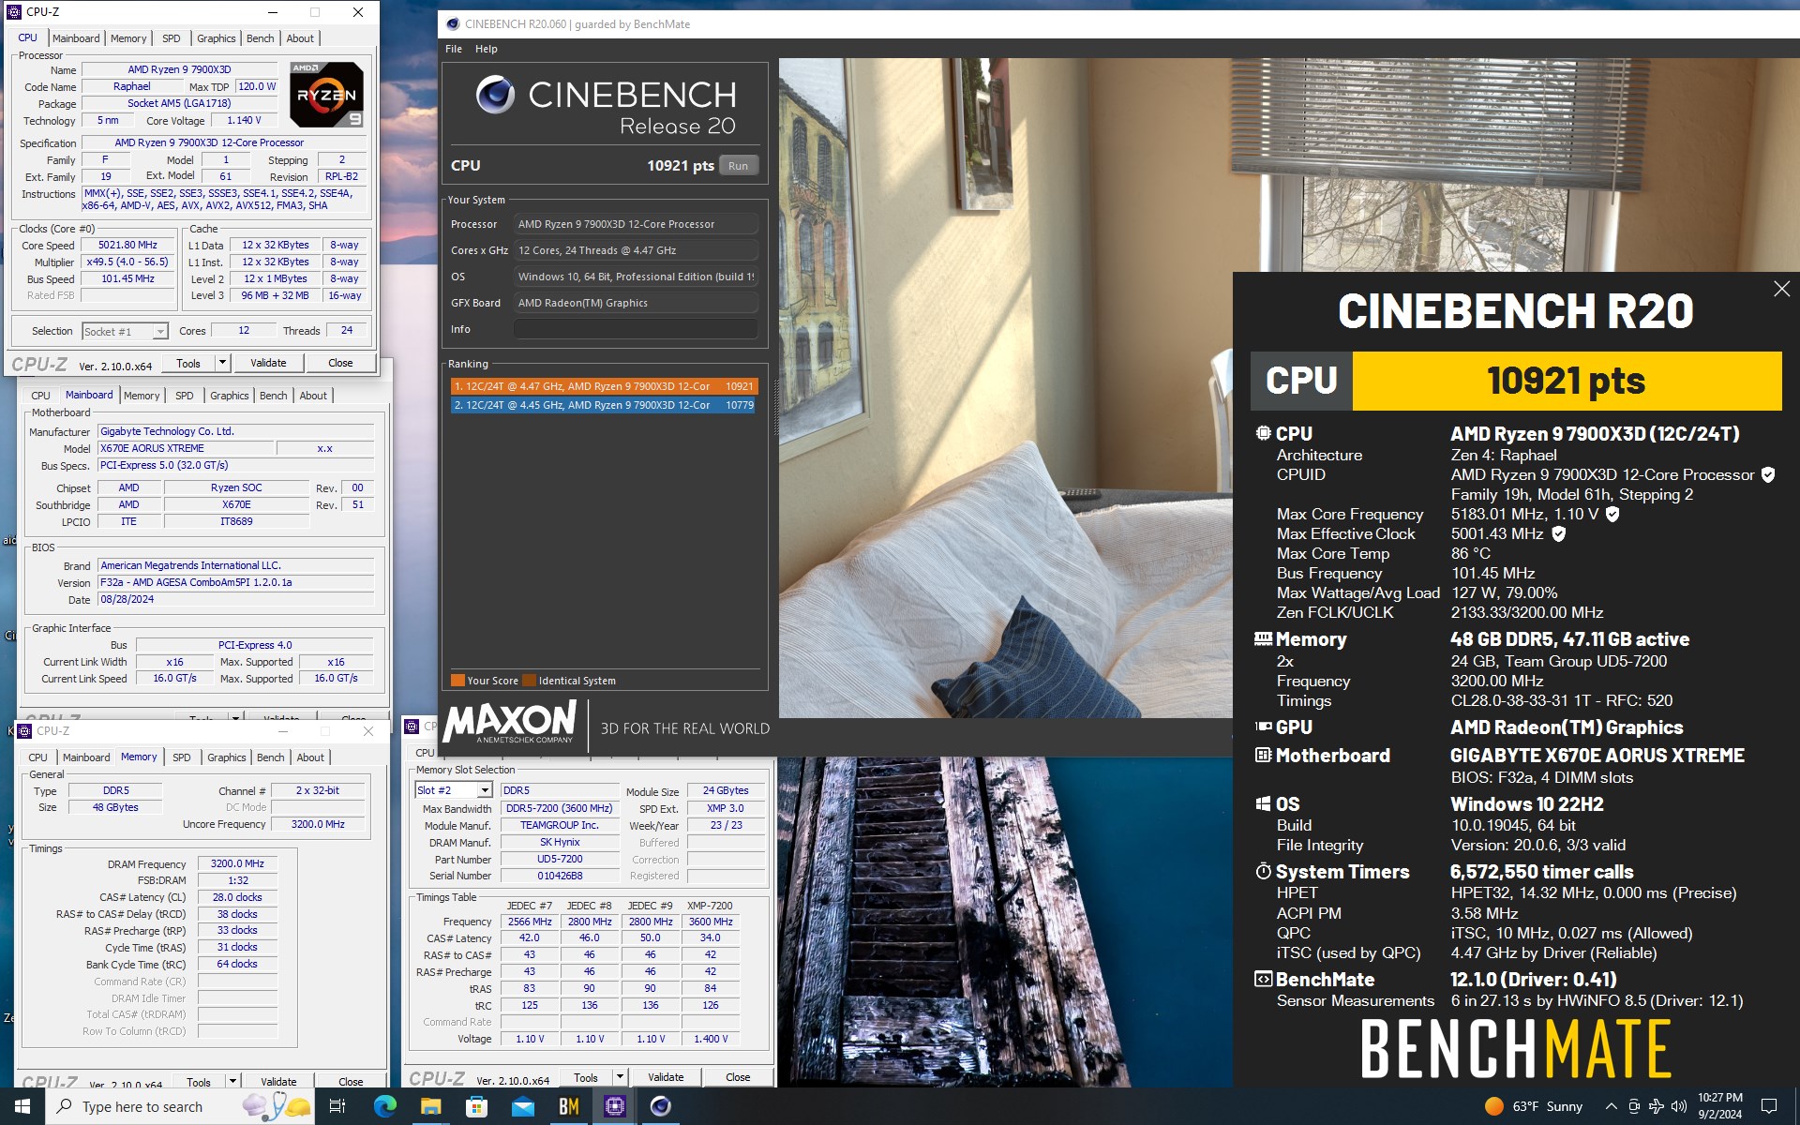Launch Microsoft Edge from taskbar
Screen dimensions: 1800x1125
coord(384,1106)
